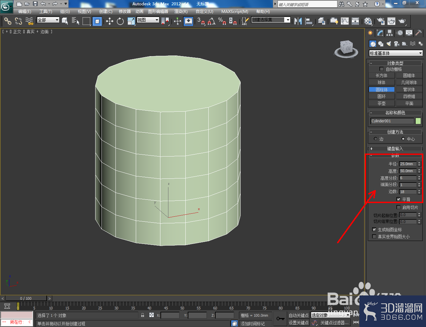Toggle the selection lock icon
The height and width of the screenshot is (327, 426).
point(142,315)
